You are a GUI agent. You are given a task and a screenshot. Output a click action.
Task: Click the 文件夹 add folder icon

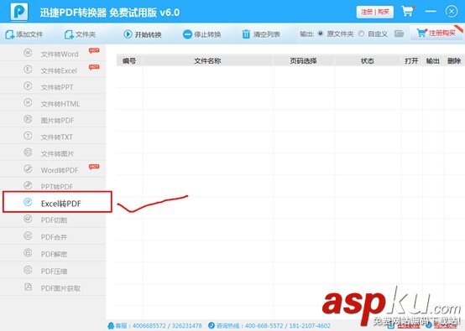coord(69,34)
